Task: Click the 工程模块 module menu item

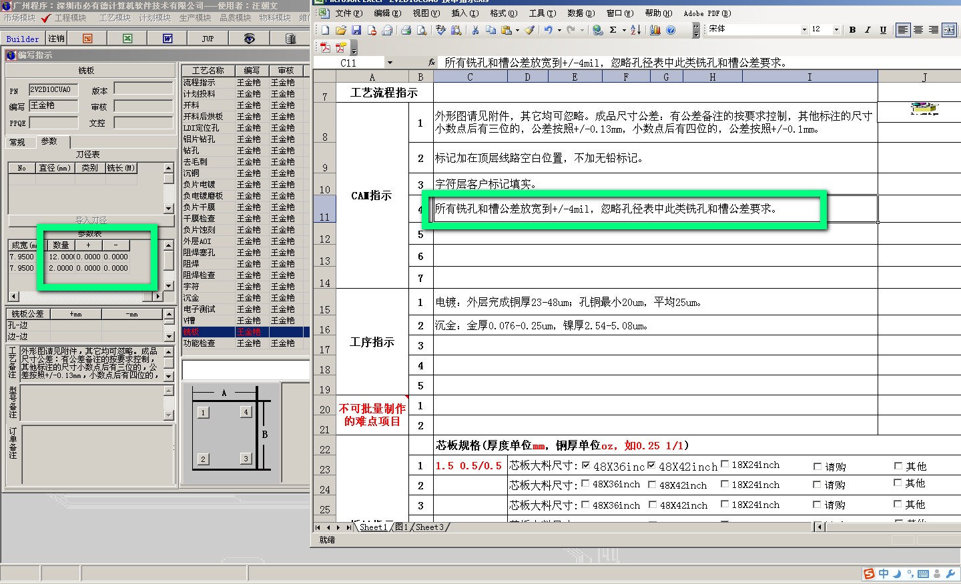Action: (70, 18)
